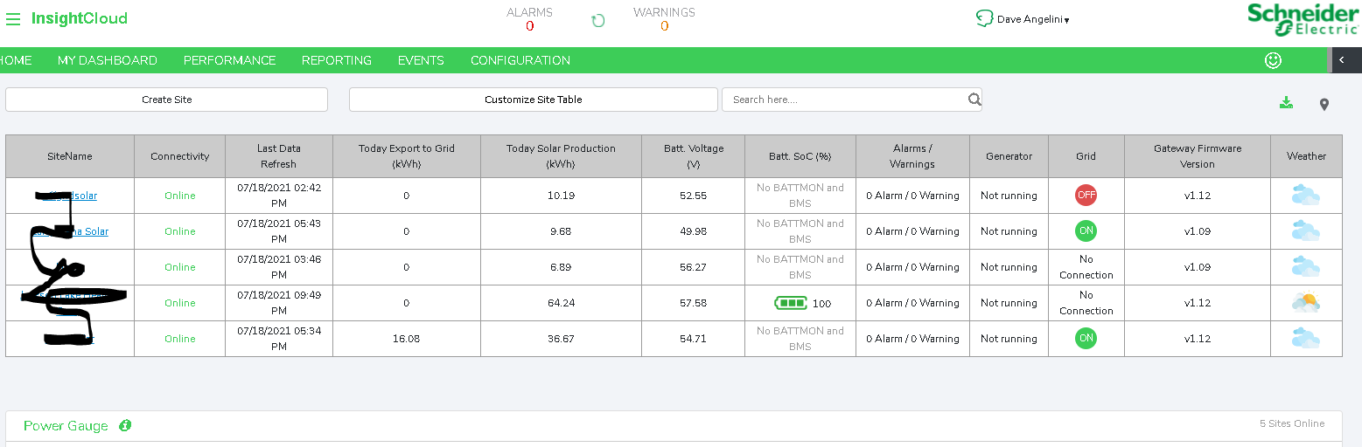Open the PERFORMANCE menu

pos(229,60)
